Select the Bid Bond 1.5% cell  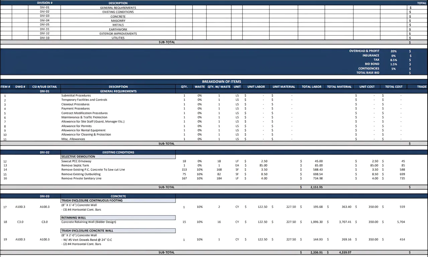(x=393, y=64)
